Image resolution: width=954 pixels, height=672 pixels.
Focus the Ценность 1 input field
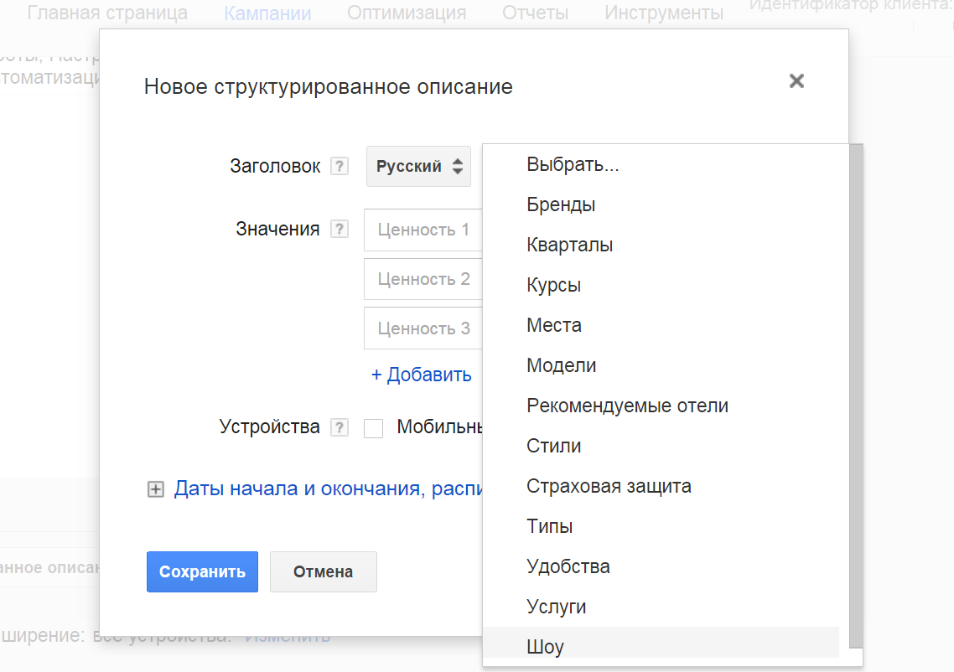coord(423,230)
